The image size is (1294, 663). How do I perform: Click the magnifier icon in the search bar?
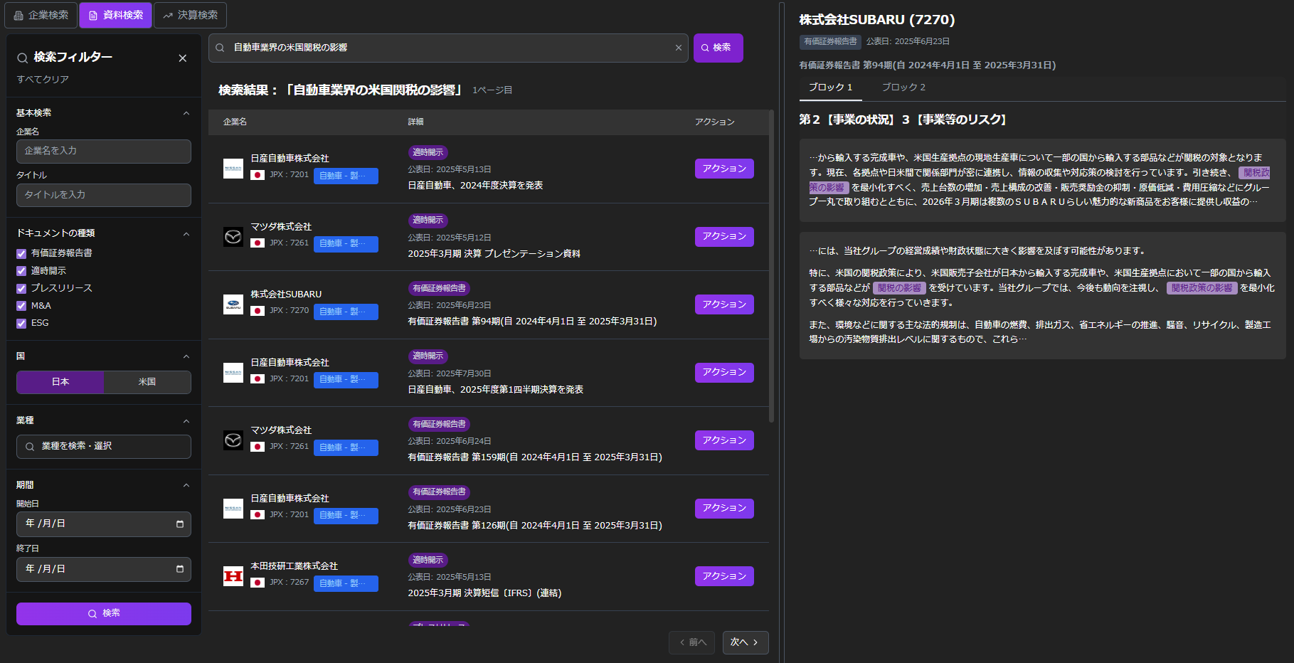point(221,48)
